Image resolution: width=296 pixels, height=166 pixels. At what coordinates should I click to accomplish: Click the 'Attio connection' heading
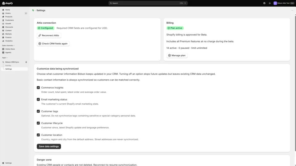(46, 23)
